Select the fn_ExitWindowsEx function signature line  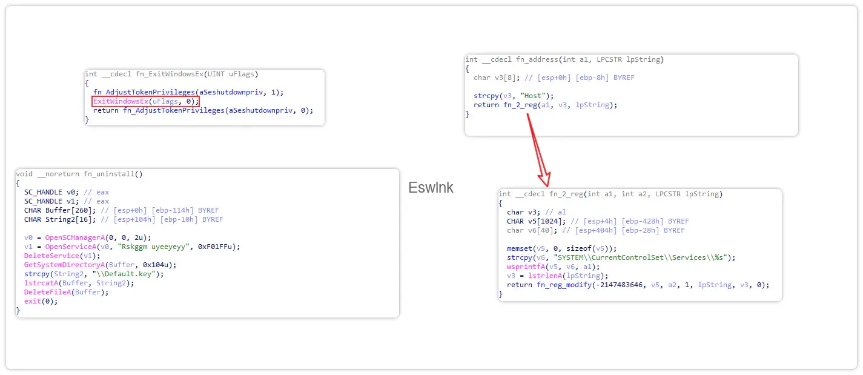[x=171, y=74]
